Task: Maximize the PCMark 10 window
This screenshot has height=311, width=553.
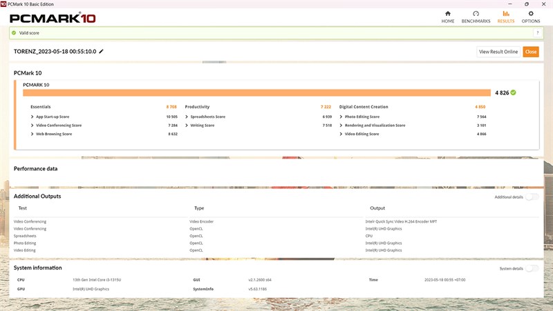Action: [527, 4]
